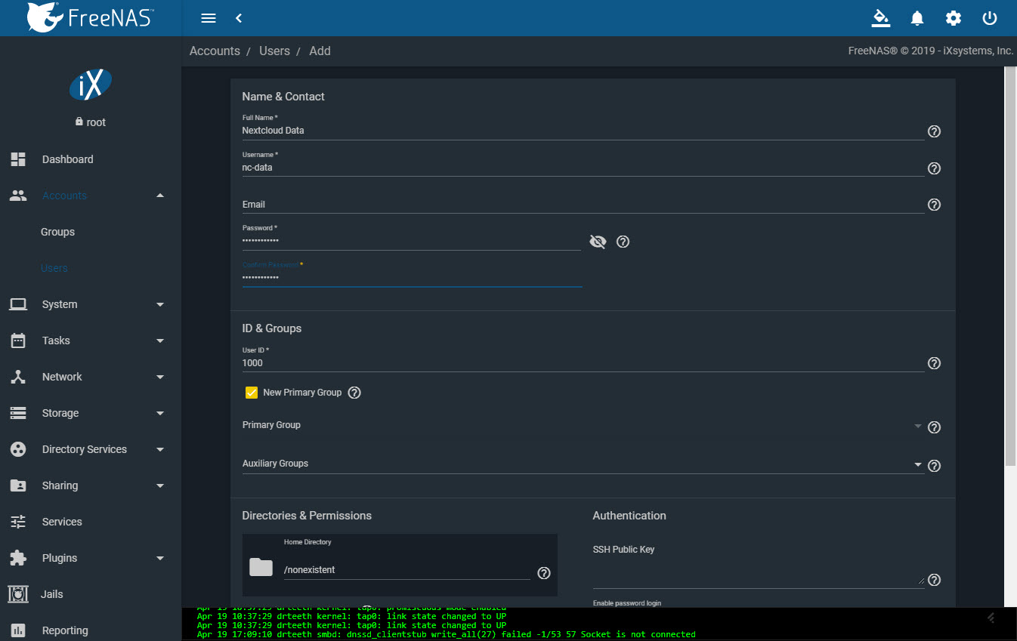The width and height of the screenshot is (1017, 641).
Task: Expand the Storage menu section
Action: (x=159, y=413)
